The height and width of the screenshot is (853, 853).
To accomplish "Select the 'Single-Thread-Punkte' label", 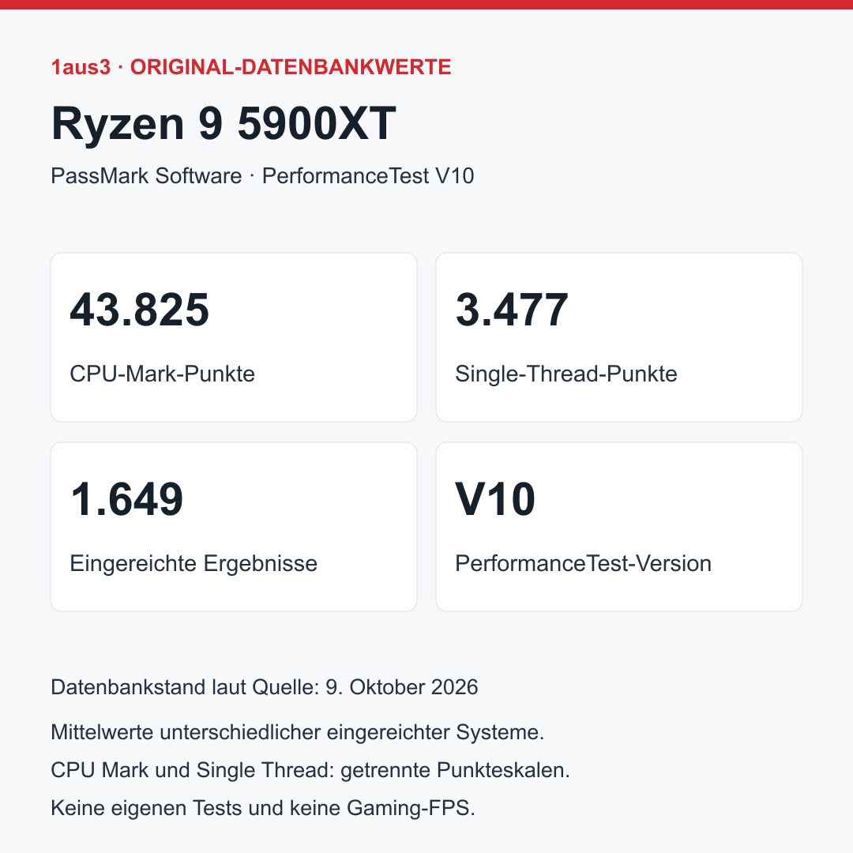I will pyautogui.click(x=566, y=374).
